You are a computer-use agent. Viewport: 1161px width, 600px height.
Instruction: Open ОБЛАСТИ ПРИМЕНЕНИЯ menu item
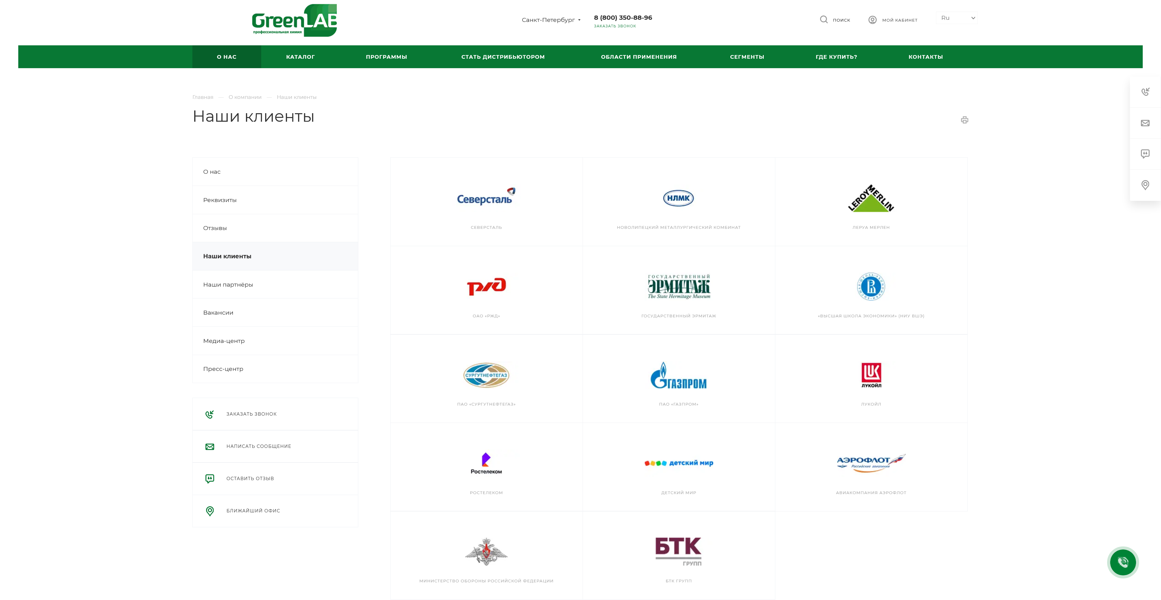pos(638,57)
